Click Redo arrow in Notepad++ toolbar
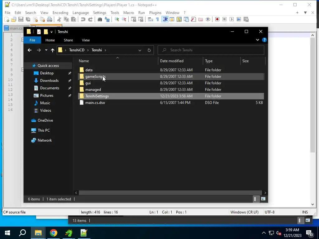 click(x=90, y=19)
